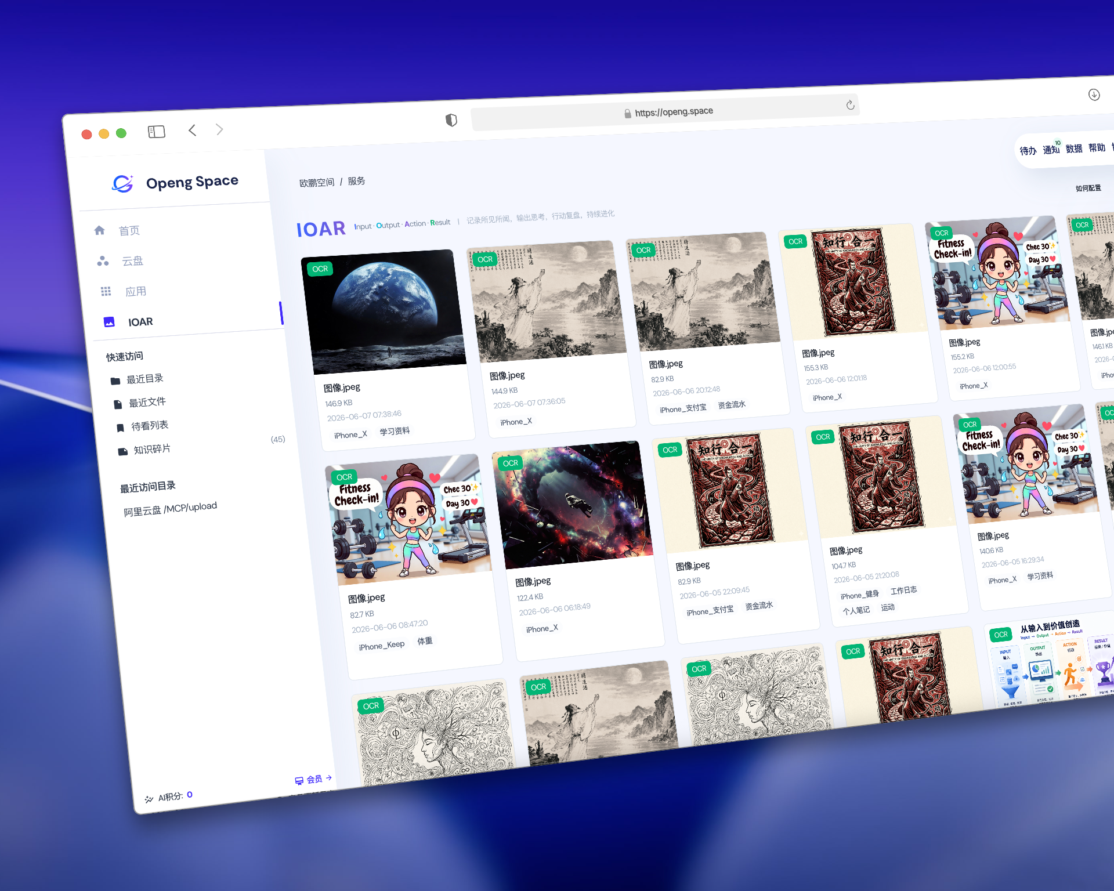Open 帮助 help in the top menu
This screenshot has width=1114, height=891.
[1097, 147]
